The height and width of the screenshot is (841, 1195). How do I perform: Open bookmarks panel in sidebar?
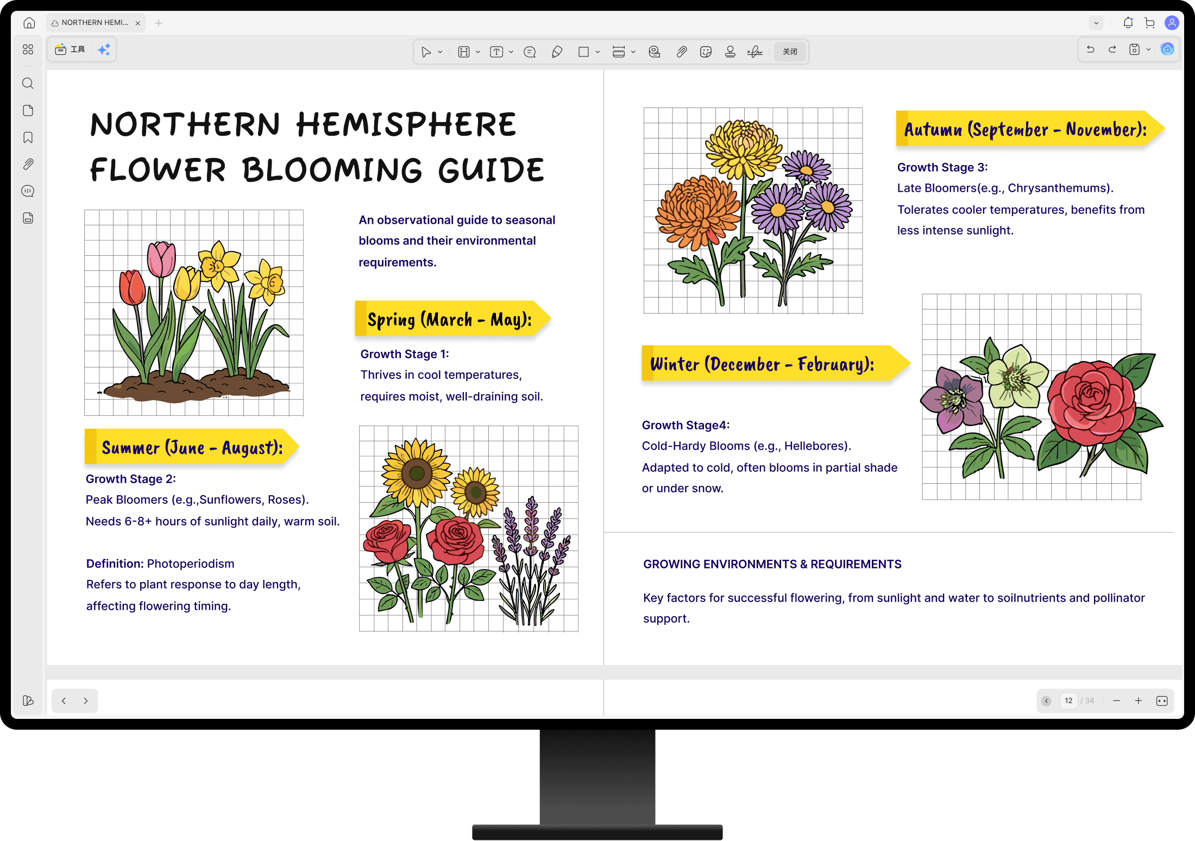(28, 137)
